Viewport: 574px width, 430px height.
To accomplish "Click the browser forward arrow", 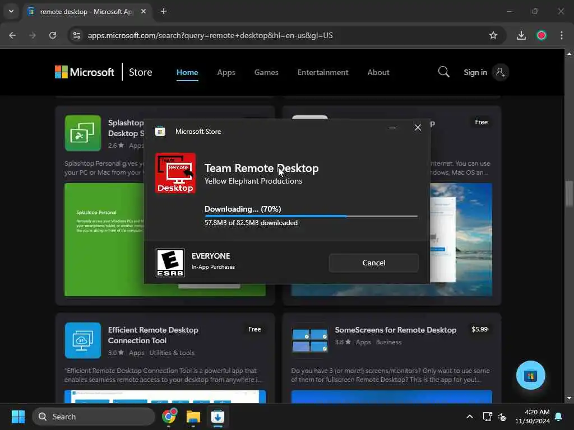I will [33, 35].
